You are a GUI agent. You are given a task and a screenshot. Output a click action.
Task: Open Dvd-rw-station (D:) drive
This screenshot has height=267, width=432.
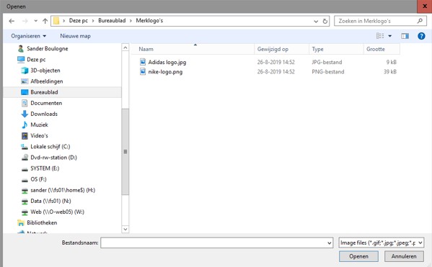coord(53,158)
